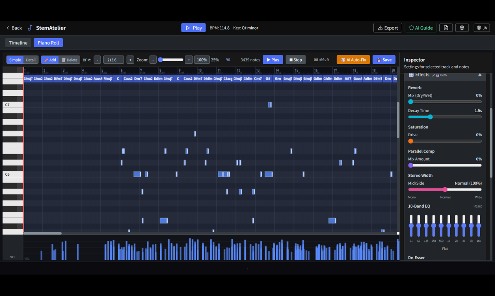
Task: Click the 100% zoom button
Action: pos(202,60)
